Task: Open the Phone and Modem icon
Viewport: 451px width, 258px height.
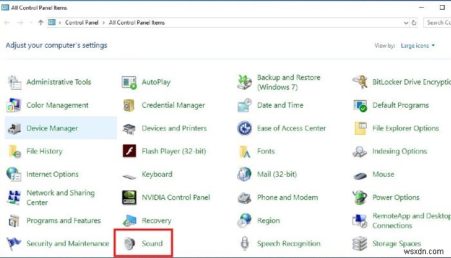Action: point(244,198)
